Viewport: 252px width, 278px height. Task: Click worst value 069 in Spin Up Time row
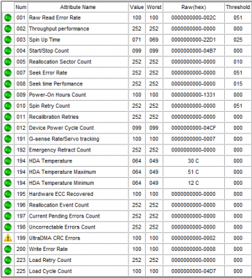[154, 40]
